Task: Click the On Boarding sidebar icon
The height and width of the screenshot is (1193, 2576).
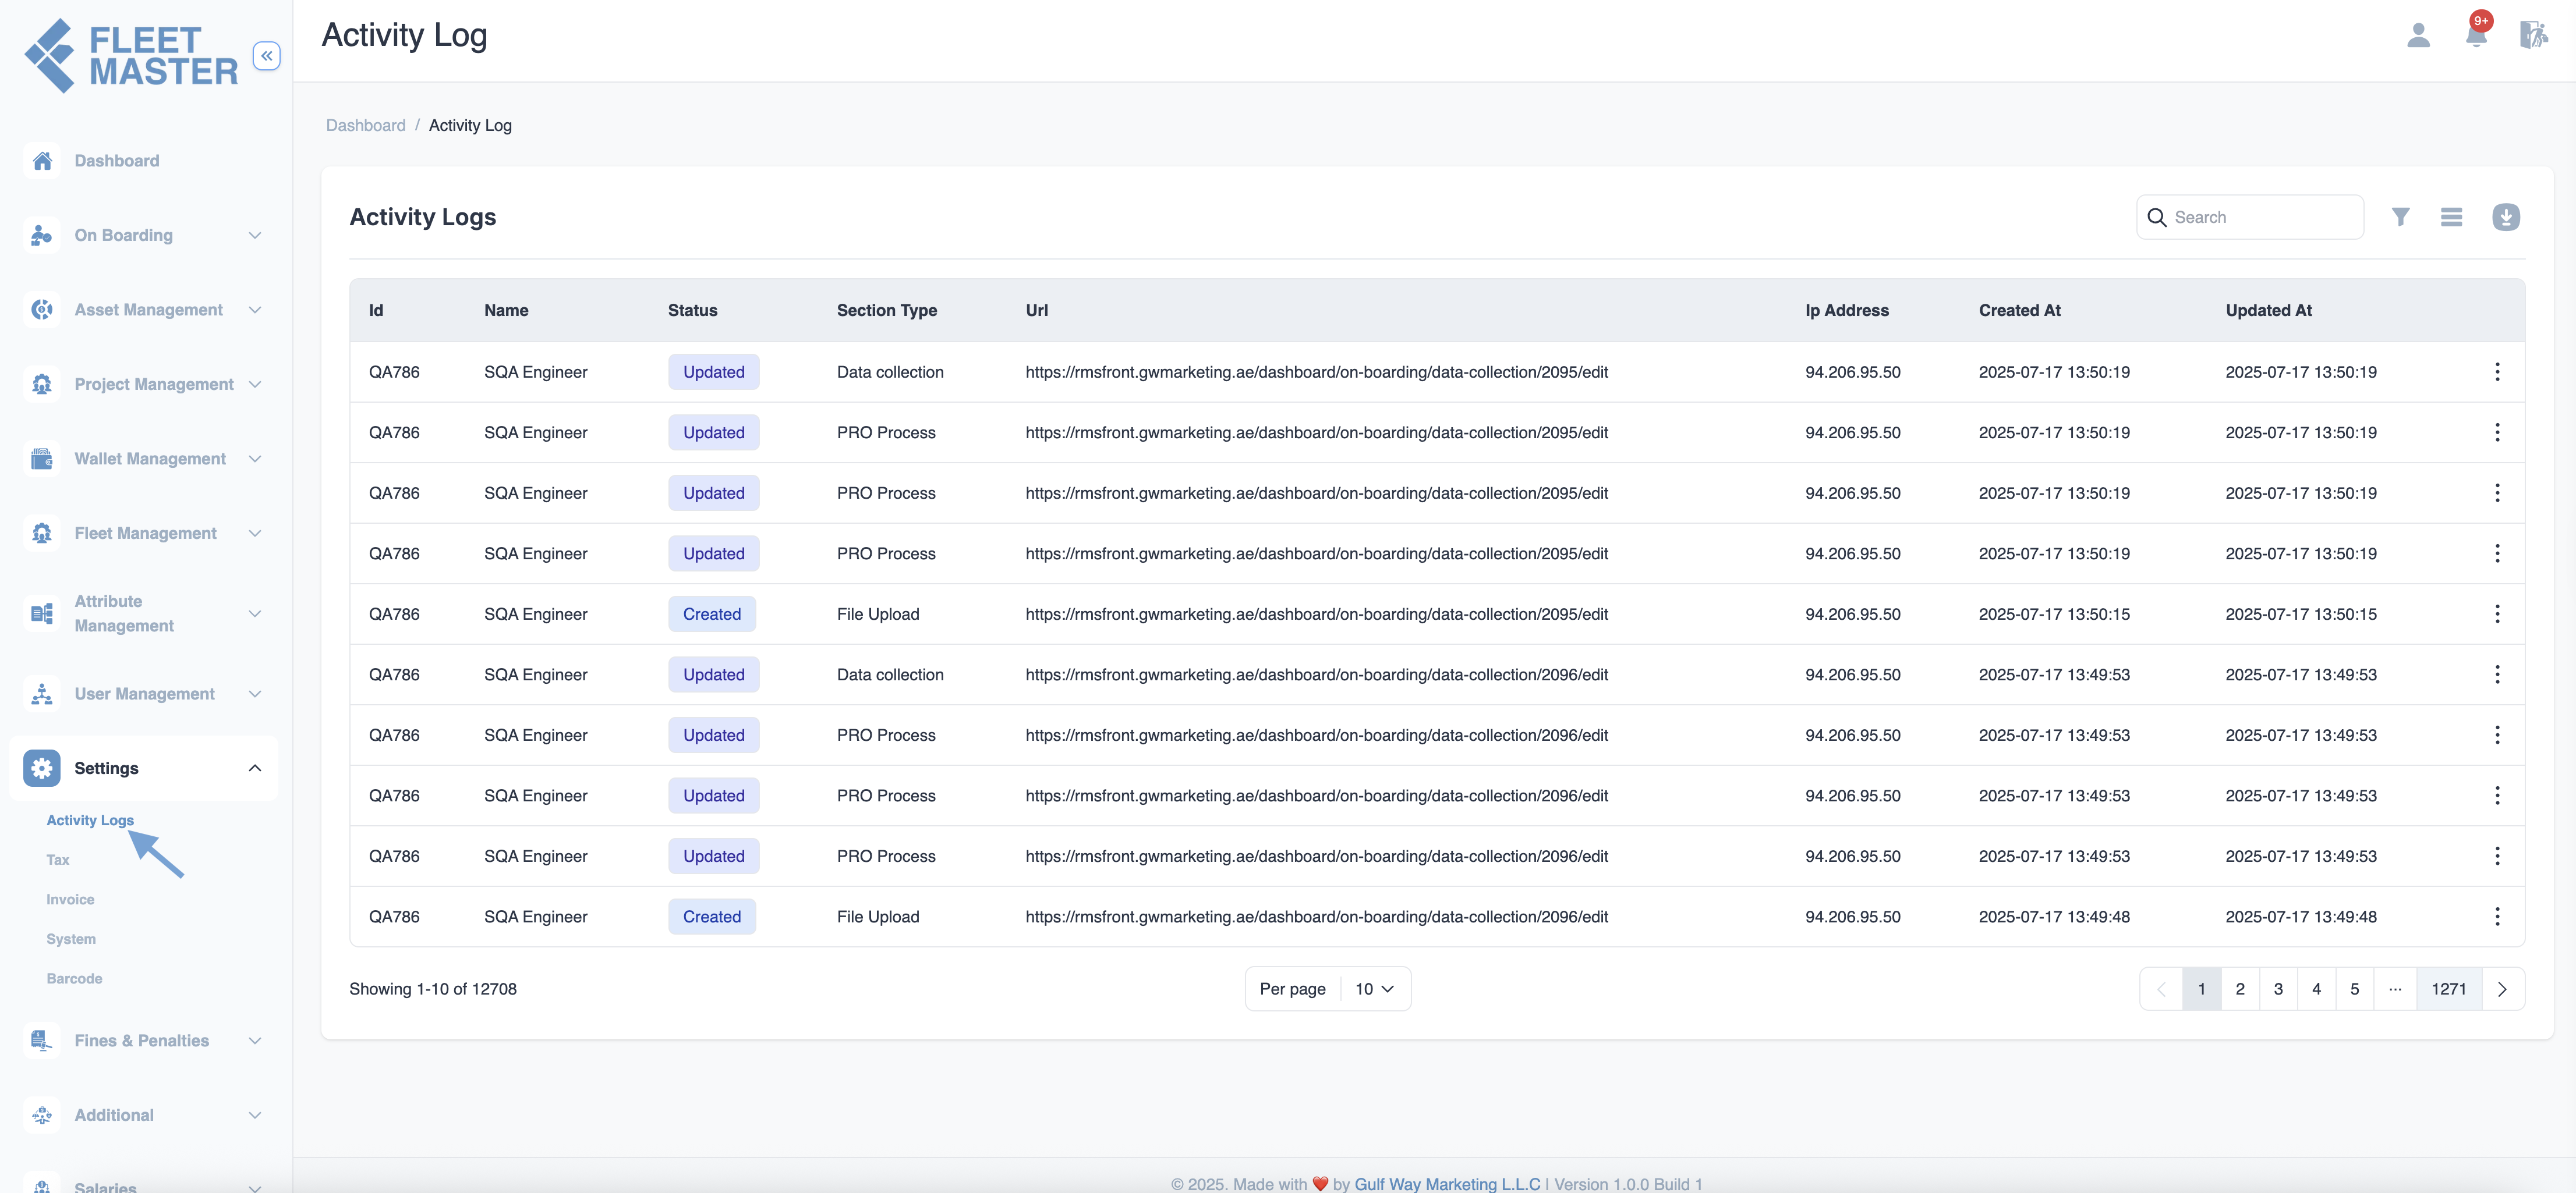Action: 42,236
